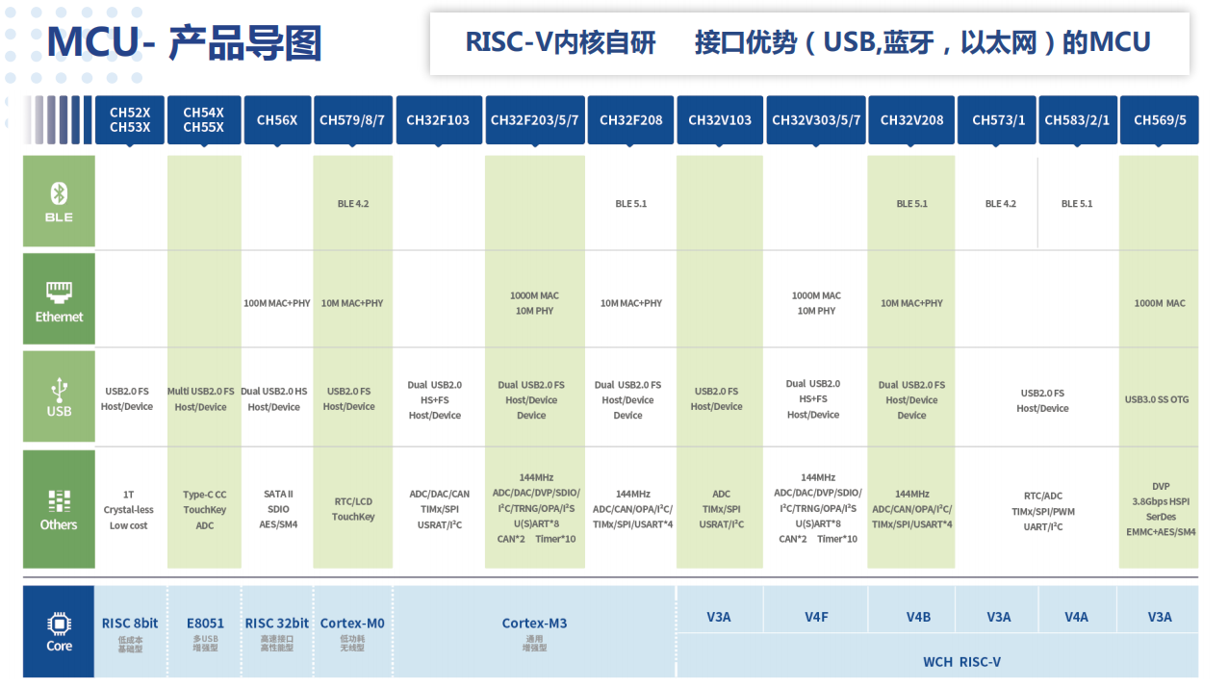Click 10M MAC+PHY in CH579/8/7 column
Screen dimensions: 1228x688
pos(352,303)
